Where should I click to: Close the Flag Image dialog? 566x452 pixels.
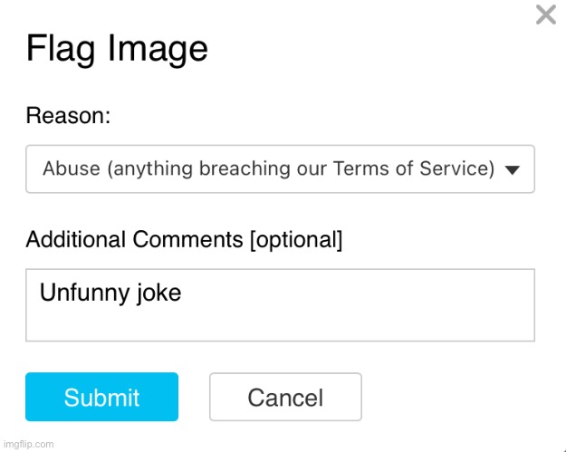(x=546, y=15)
